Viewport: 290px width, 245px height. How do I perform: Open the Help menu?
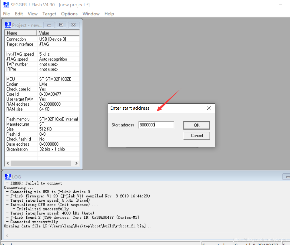pyautogui.click(x=109, y=14)
